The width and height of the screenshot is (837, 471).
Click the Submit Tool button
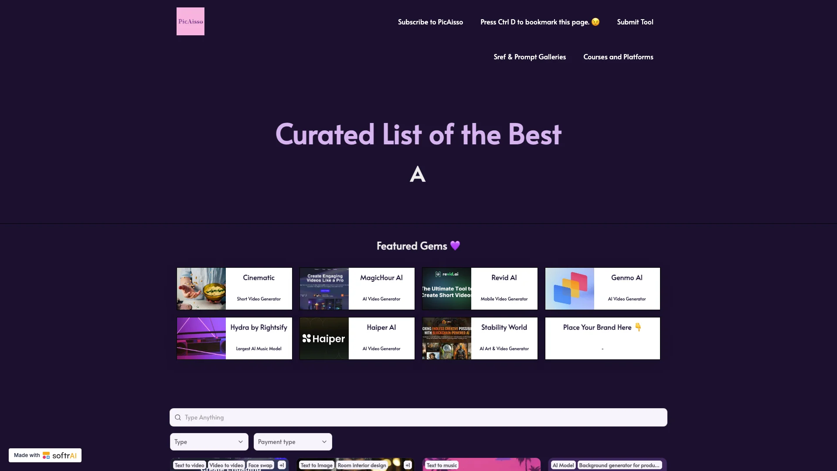point(635,21)
